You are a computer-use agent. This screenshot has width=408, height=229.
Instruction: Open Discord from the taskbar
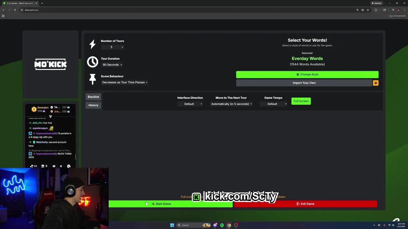click(x=215, y=225)
